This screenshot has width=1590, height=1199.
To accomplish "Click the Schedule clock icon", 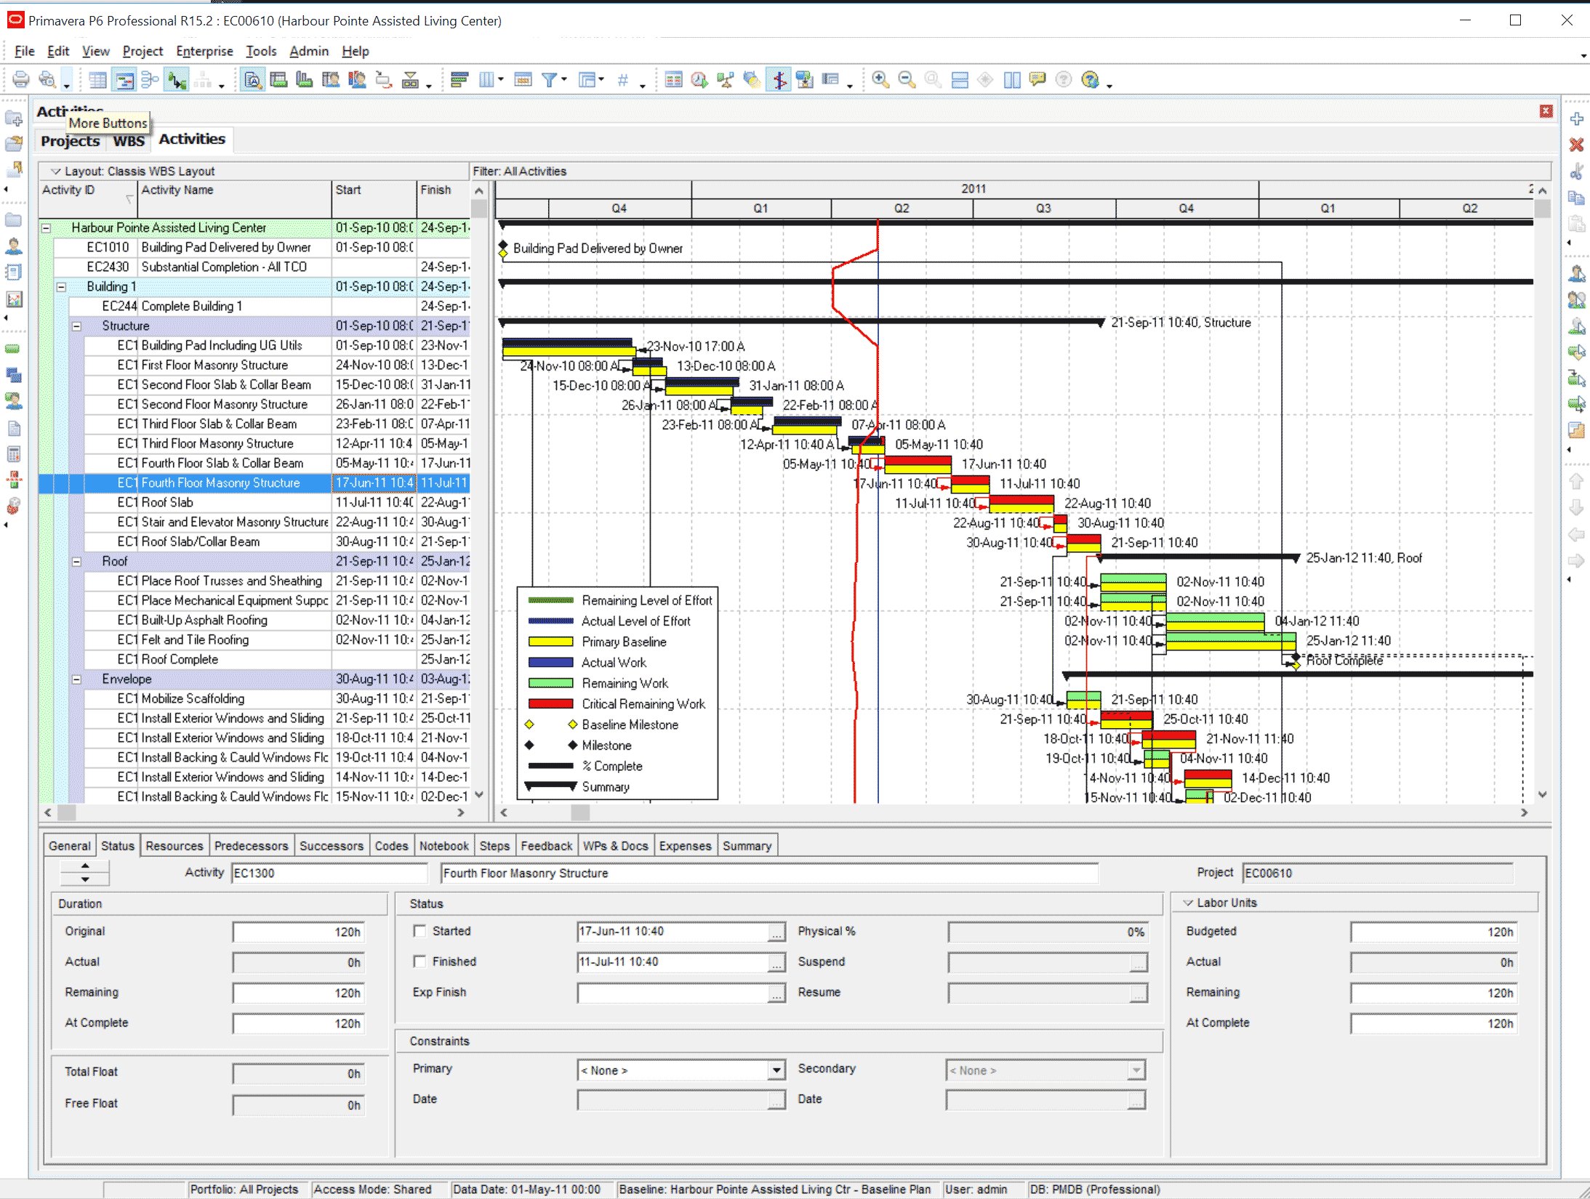I will (699, 80).
